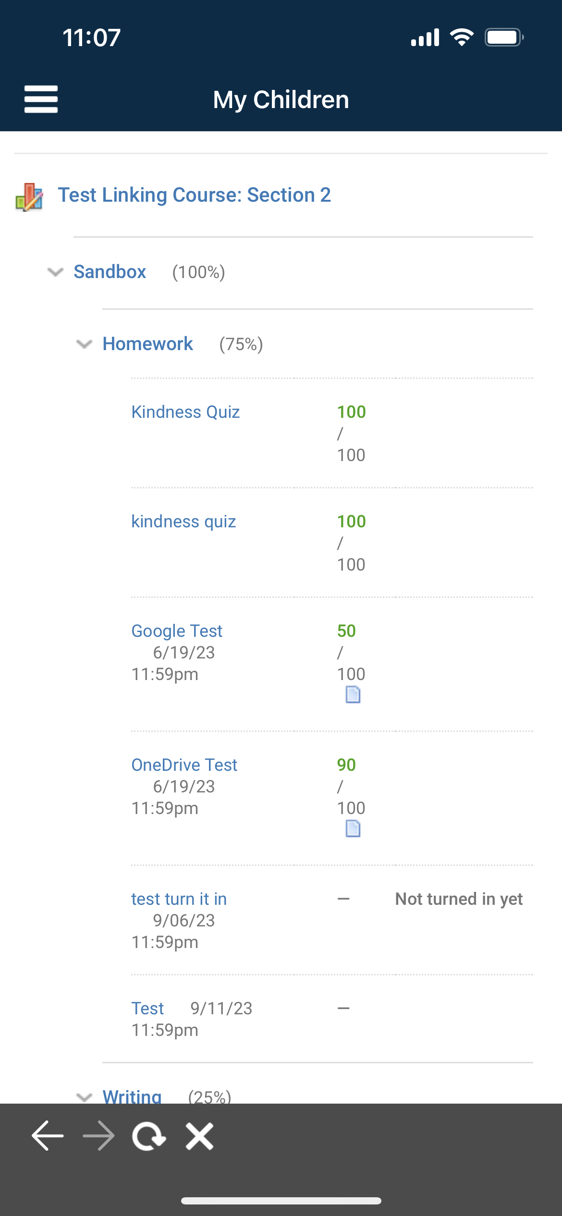Select the Homework category title
The image size is (562, 1216).
point(148,344)
